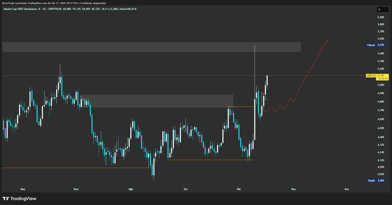
Task: Click the 5,30% price axis label
Action: click(381, 61)
